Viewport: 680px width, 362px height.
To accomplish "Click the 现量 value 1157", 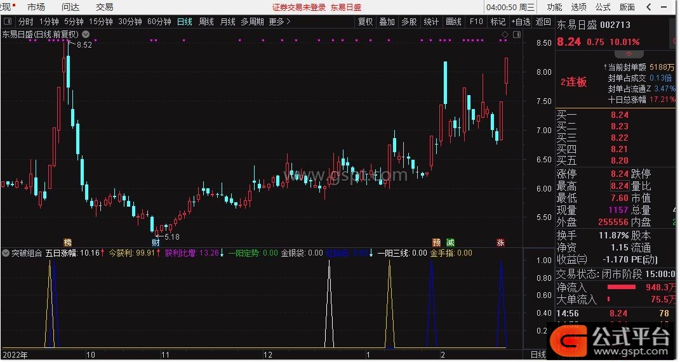I will click(x=618, y=210).
